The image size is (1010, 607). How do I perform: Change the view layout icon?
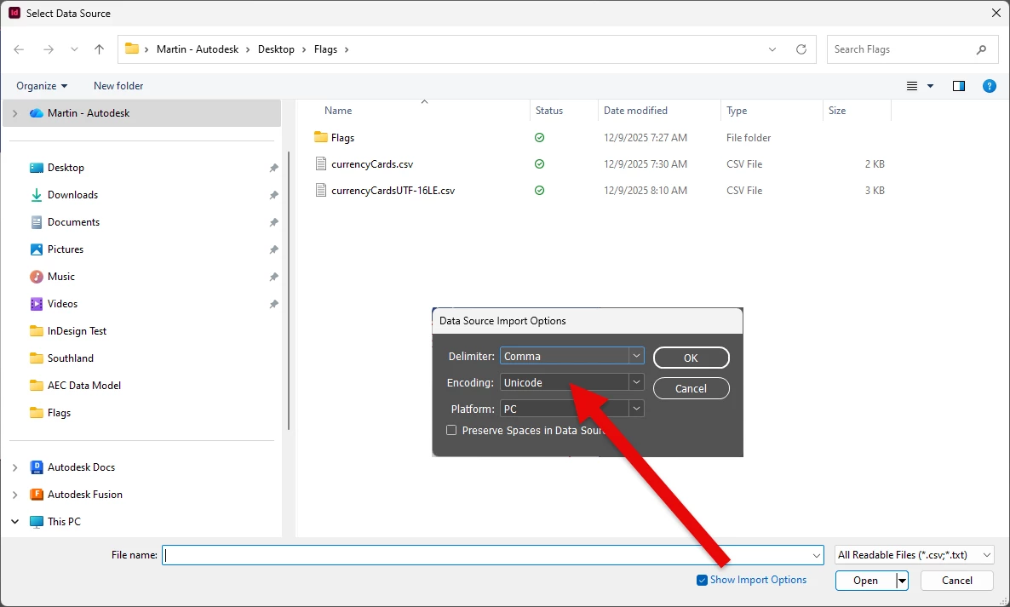(912, 86)
